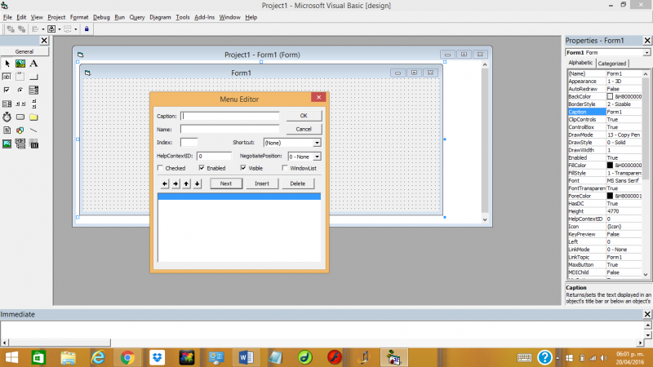Image resolution: width=653 pixels, height=367 pixels.
Task: Select the CheckBox control tool
Action: point(7,90)
